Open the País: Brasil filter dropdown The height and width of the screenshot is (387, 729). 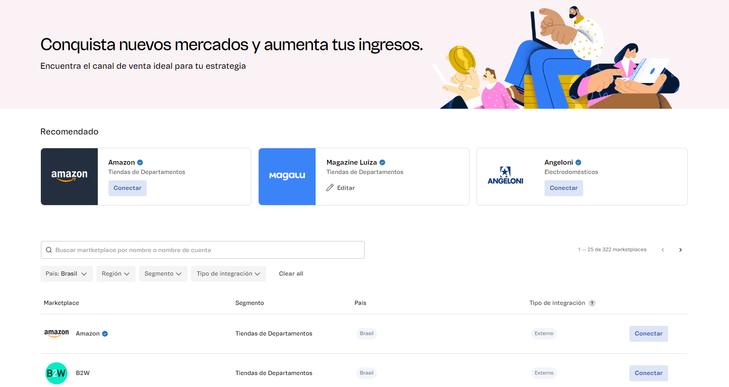pos(67,274)
